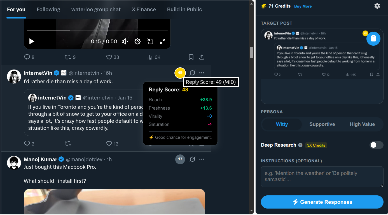Click the yellow 49 reply score badge

click(x=180, y=73)
